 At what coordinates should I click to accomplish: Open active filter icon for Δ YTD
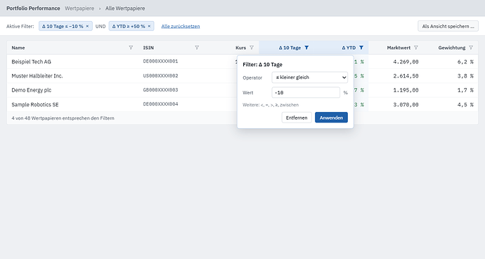tap(361, 48)
